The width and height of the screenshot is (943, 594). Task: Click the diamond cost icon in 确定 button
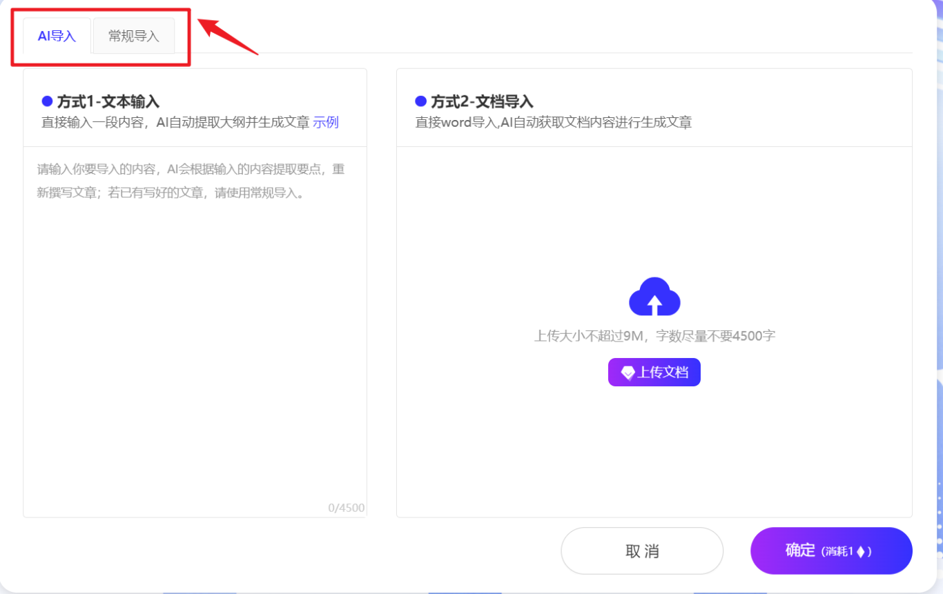coord(860,551)
